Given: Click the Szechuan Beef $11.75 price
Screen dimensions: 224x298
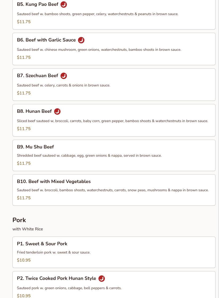Looking at the screenshot, I should tap(24, 93).
